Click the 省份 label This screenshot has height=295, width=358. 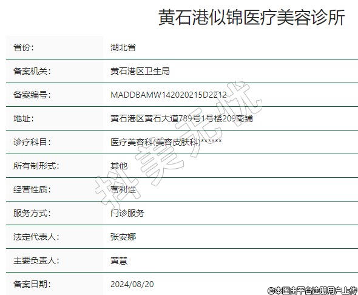click(x=24, y=47)
